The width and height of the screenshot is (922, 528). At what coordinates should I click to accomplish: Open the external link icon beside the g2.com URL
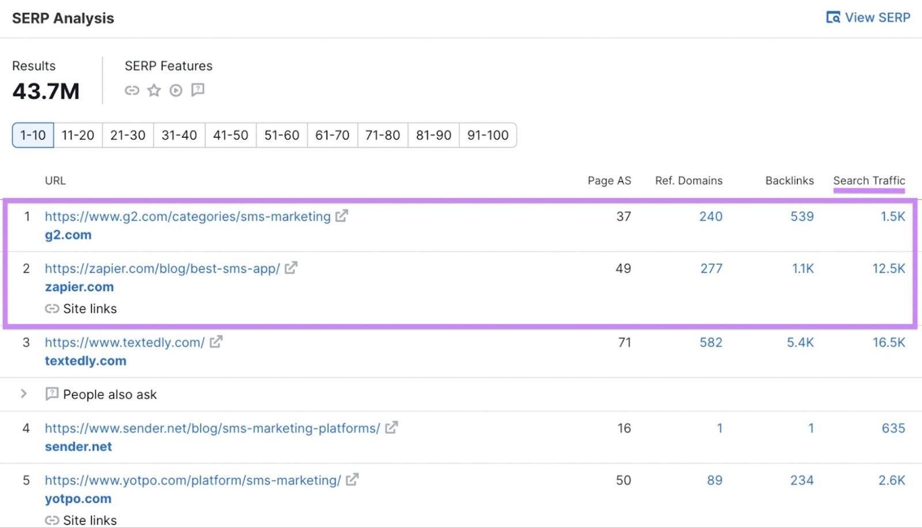[342, 215]
